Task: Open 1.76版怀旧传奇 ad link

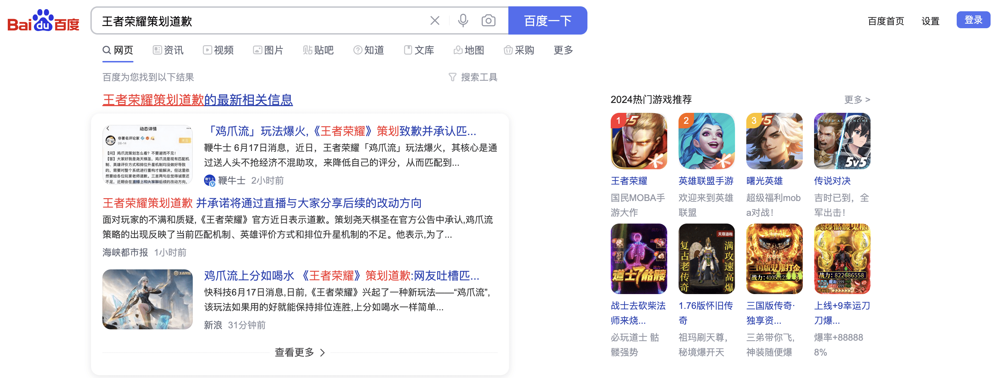Action: pyautogui.click(x=706, y=313)
